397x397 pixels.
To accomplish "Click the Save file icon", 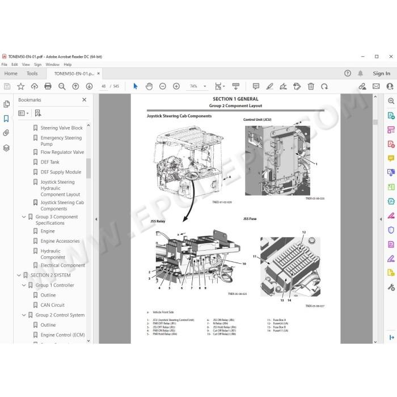I will coord(7,87).
